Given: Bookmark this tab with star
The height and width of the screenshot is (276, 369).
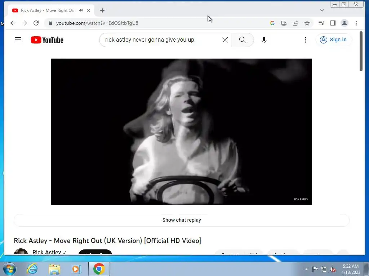Looking at the screenshot, I should pyautogui.click(x=307, y=23).
